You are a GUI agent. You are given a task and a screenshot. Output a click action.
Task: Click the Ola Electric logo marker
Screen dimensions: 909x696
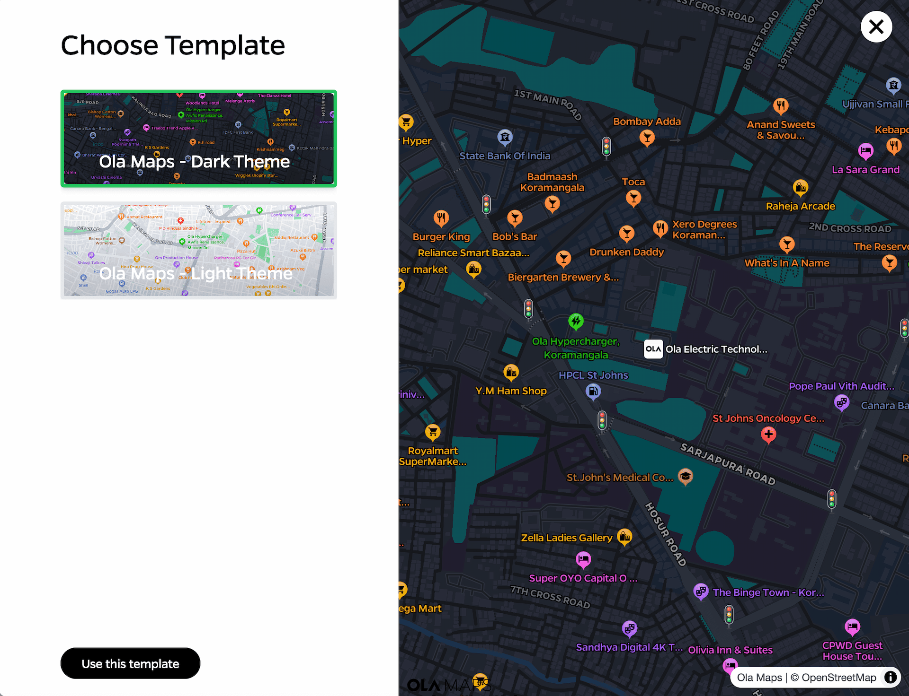click(x=653, y=349)
